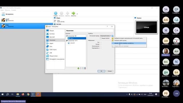The height and width of the screenshot is (103, 183).
Task: Open the Носители settings category
Action: pos(55,40)
